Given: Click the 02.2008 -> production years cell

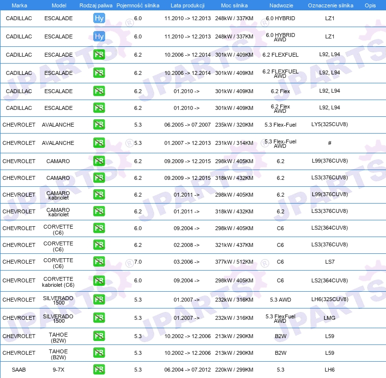Looking at the screenshot, I should coord(187,245).
